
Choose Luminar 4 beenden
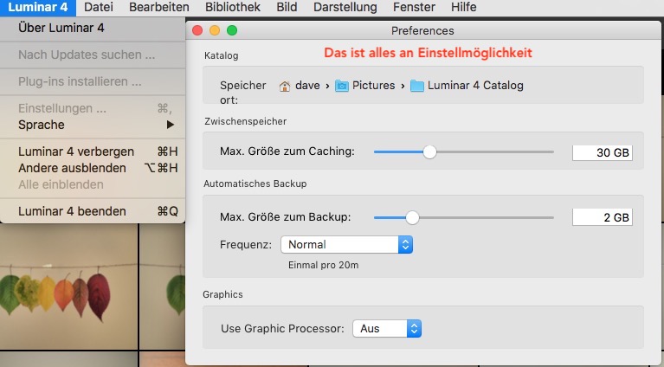pos(93,211)
